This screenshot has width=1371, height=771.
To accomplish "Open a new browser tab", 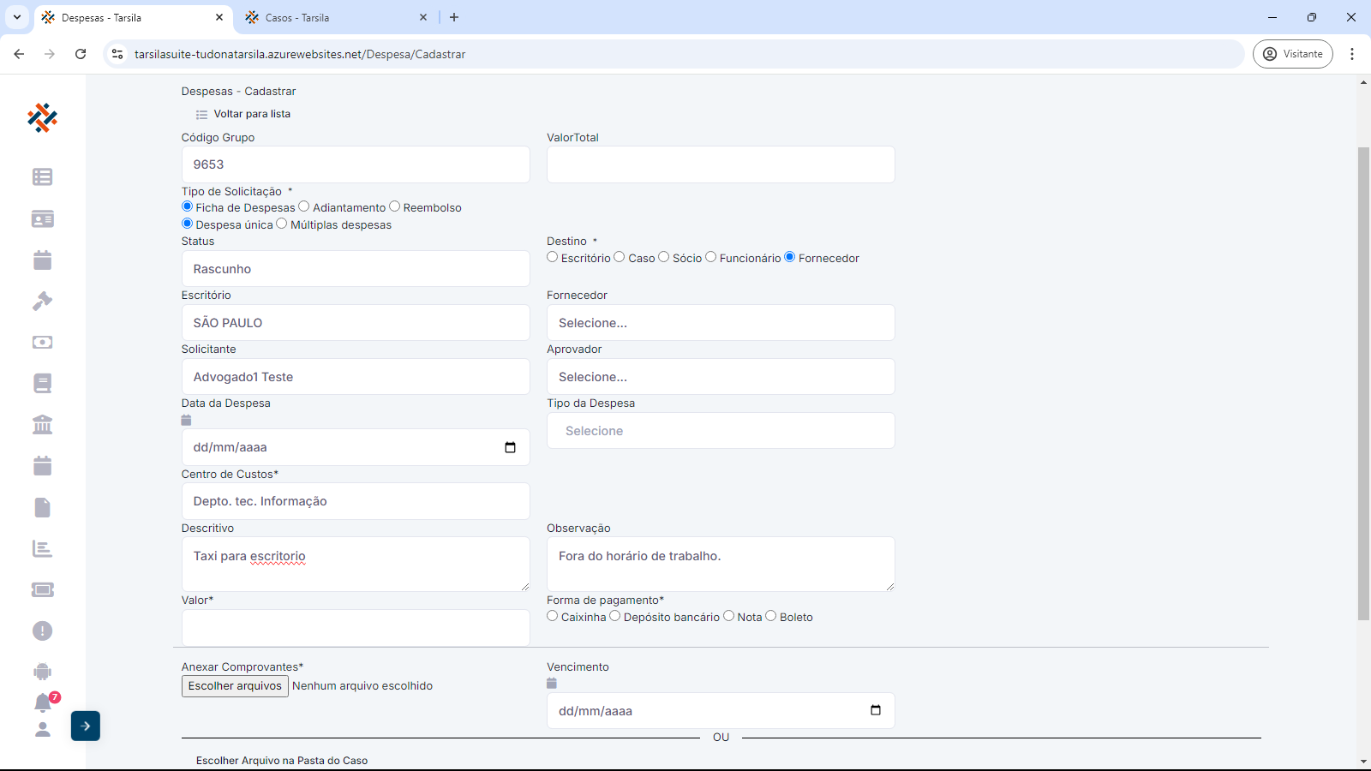I will pyautogui.click(x=454, y=17).
